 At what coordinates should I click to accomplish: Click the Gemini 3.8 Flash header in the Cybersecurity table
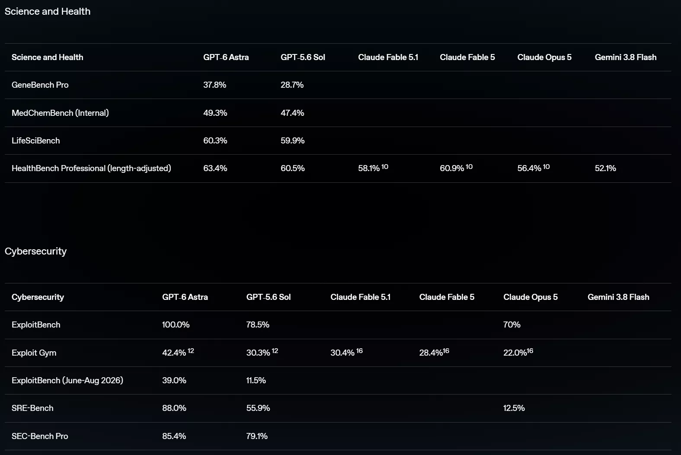[x=618, y=297]
